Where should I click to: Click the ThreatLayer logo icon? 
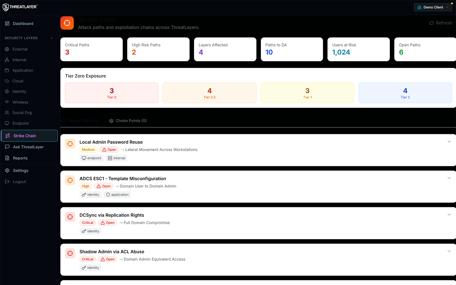pos(6,7)
